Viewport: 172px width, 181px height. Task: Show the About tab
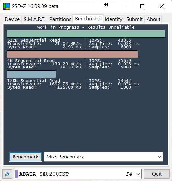[153, 19]
